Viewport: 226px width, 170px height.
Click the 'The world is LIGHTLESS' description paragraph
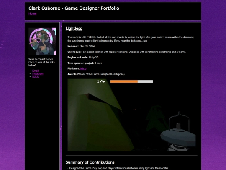tap(131, 39)
